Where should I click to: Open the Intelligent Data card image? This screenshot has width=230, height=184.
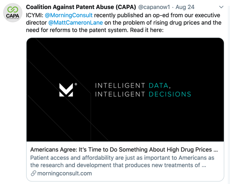pyautogui.click(x=125, y=90)
